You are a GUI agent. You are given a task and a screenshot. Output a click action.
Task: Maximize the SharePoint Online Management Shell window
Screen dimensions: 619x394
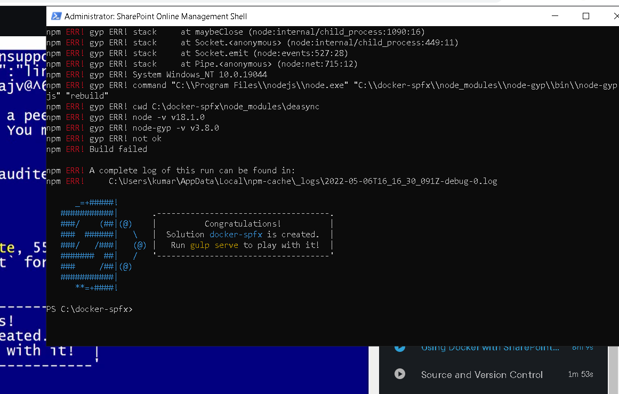pos(586,16)
